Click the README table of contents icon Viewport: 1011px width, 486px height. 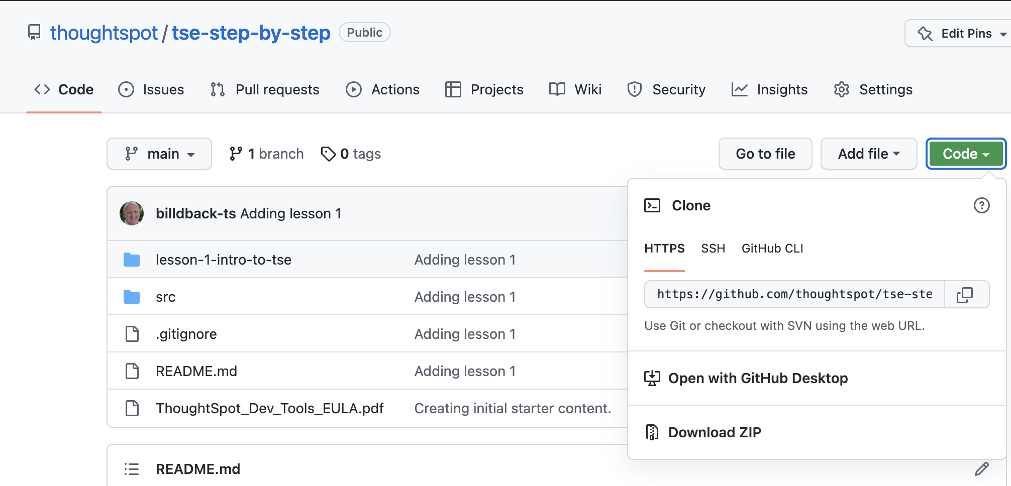[131, 468]
